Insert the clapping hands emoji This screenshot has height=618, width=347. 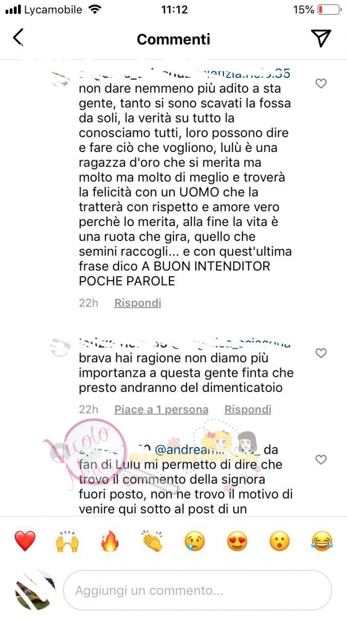coord(152,541)
